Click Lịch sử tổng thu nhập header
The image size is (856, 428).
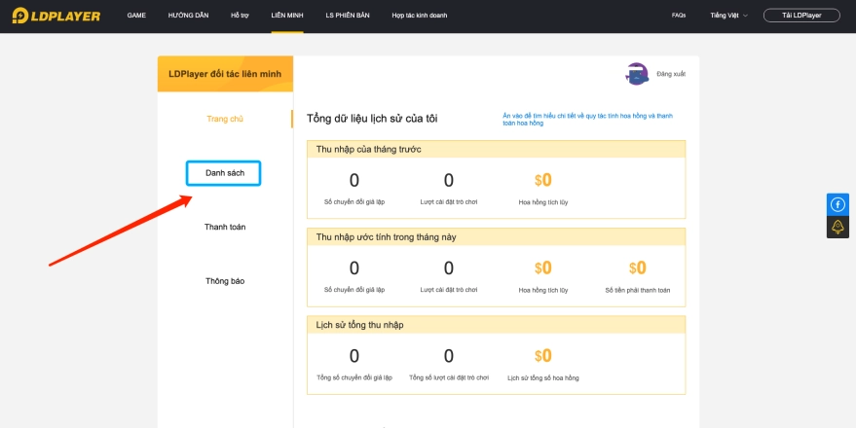497,325
